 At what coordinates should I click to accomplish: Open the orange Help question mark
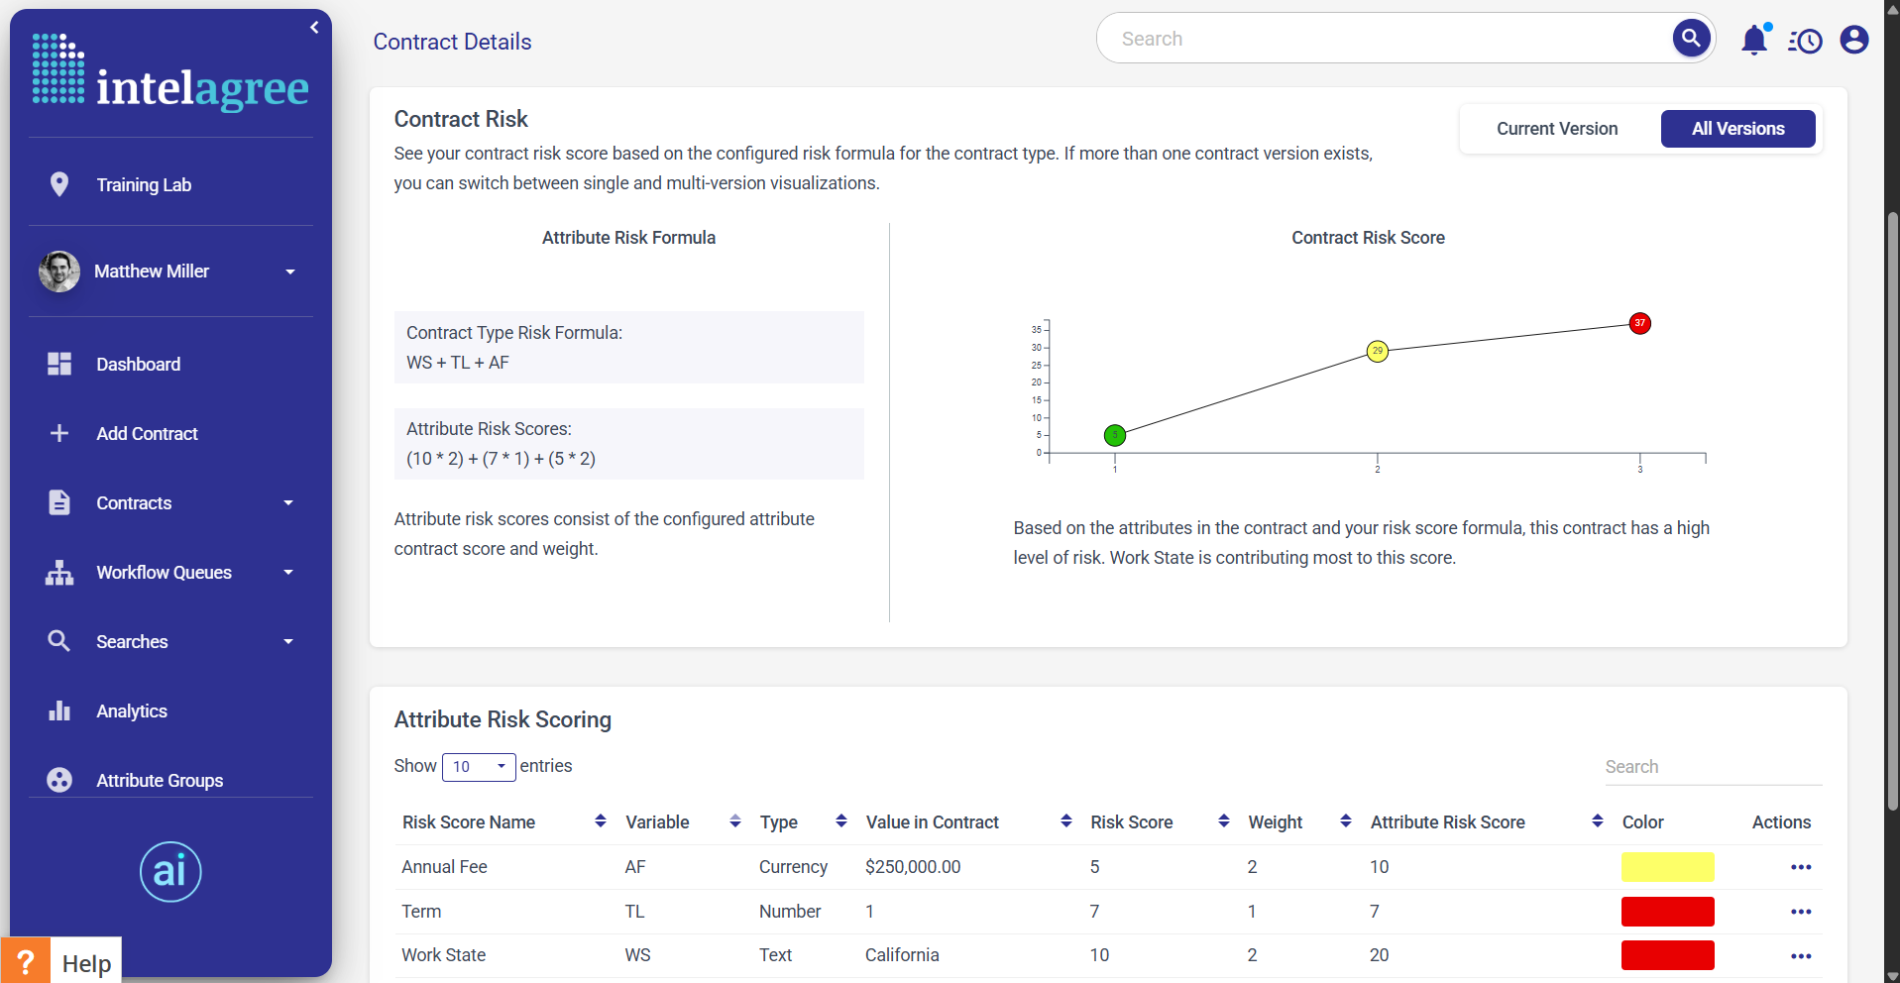click(26, 961)
